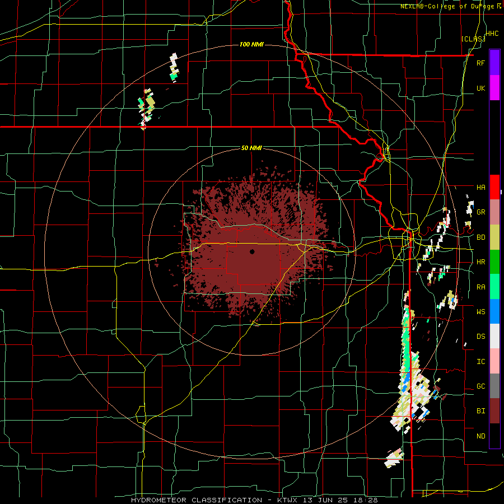Viewport: 504px width, 504px height.
Task: Select the GR legend color block
Action: (494, 212)
